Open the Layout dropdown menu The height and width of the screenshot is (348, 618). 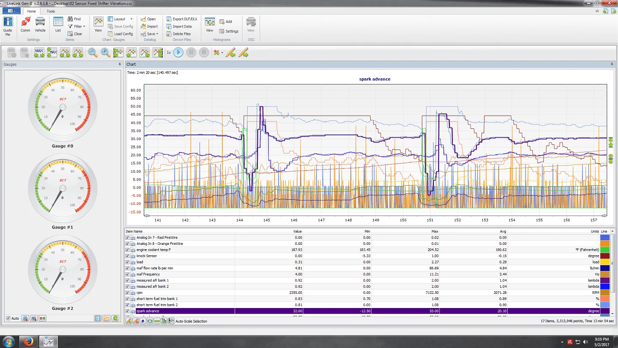coord(120,19)
